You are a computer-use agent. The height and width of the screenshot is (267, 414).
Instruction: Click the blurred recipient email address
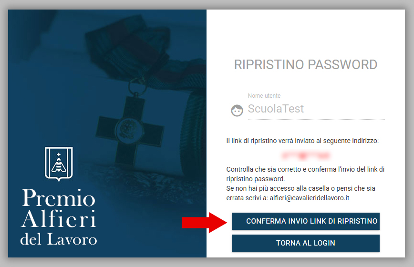305,155
